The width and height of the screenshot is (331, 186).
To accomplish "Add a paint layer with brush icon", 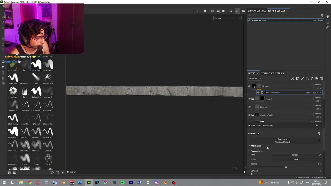I will tap(303, 79).
